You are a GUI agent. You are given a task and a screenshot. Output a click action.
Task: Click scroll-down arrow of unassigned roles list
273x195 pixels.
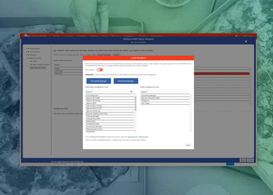(135, 131)
